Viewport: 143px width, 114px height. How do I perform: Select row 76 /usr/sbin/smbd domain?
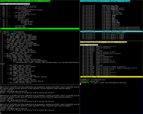point(14,26)
